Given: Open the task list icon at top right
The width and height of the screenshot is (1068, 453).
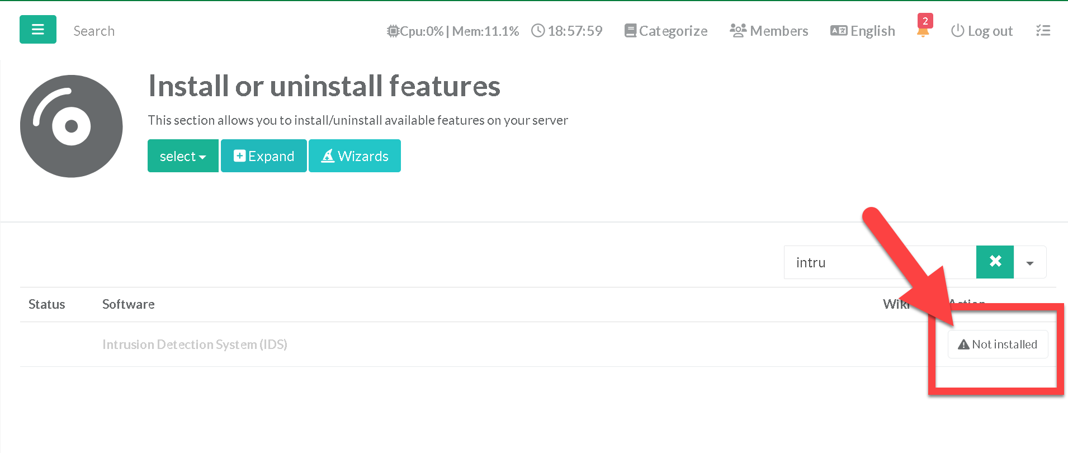Looking at the screenshot, I should 1043,31.
